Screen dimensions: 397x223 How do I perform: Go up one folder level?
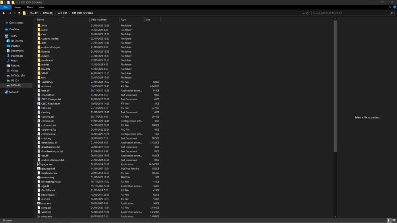[x=19, y=13]
